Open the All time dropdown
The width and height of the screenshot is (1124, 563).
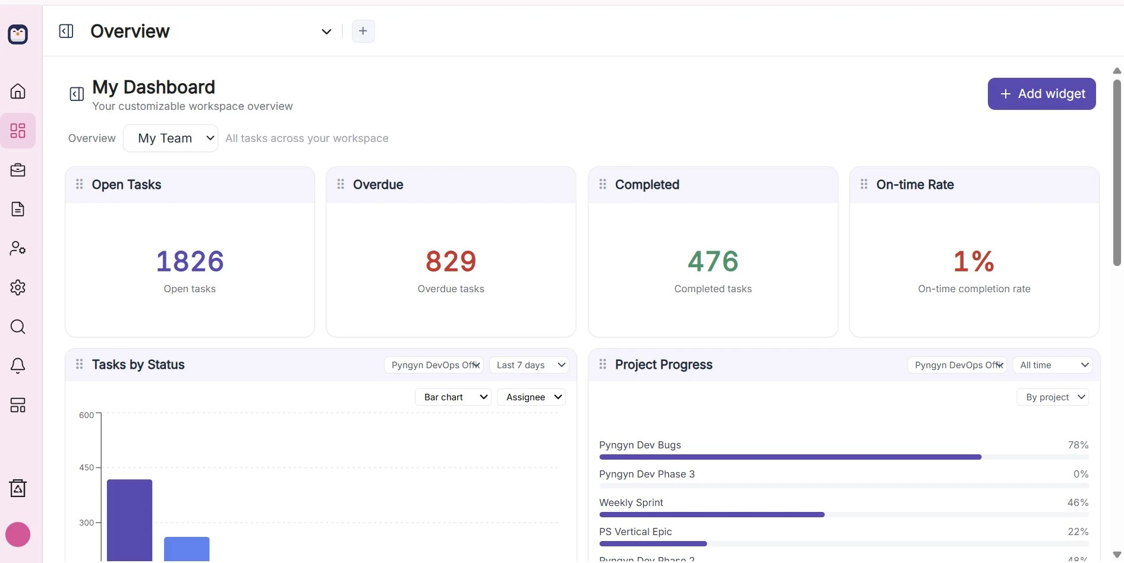[1052, 365]
